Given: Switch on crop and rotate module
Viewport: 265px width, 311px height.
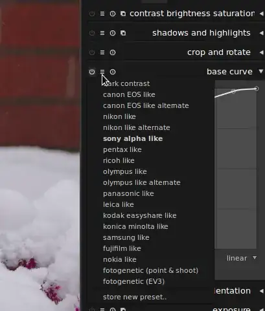Looking at the screenshot, I should tap(92, 52).
